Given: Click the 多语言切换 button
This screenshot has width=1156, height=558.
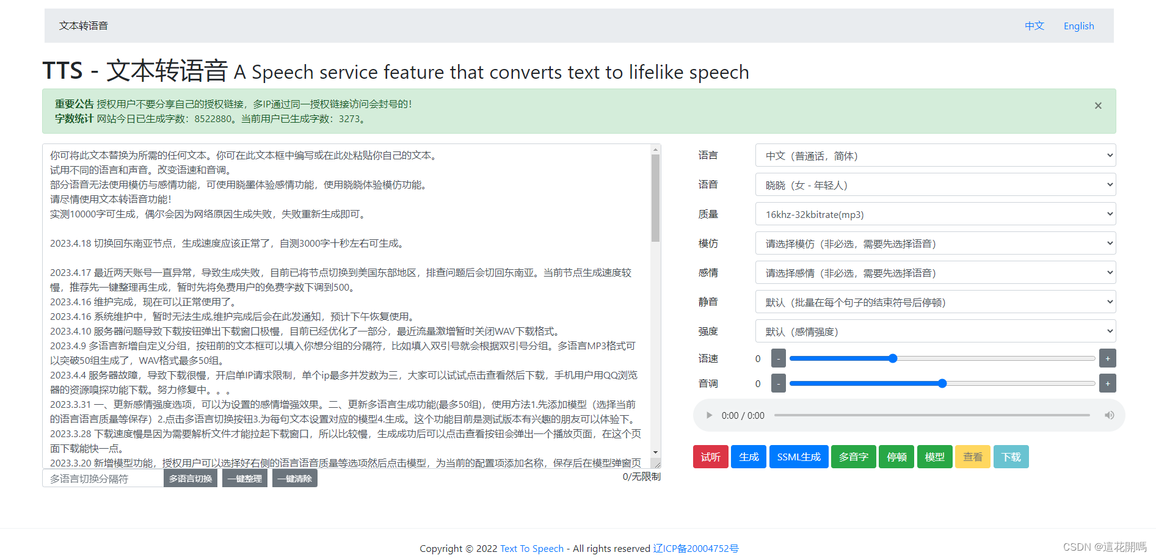Looking at the screenshot, I should 191,479.
